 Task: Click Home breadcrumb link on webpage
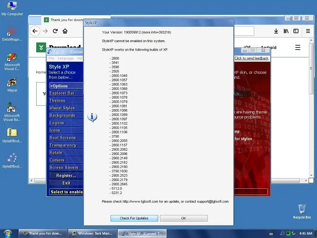41,72
